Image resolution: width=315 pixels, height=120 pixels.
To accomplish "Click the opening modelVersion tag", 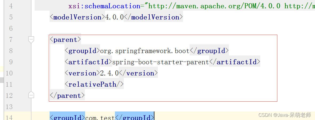I will click(77, 17).
